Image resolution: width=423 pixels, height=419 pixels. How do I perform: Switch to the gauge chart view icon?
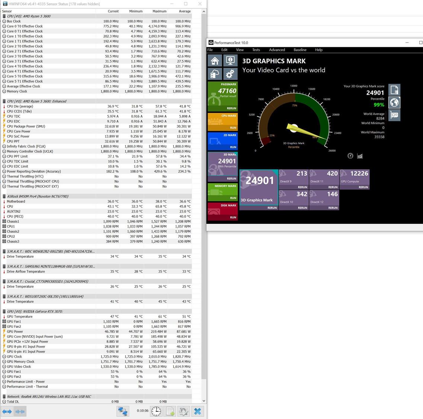[x=350, y=156]
